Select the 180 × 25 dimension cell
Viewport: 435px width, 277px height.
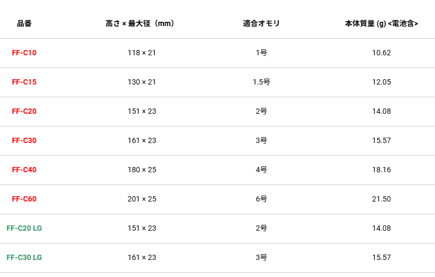click(142, 170)
